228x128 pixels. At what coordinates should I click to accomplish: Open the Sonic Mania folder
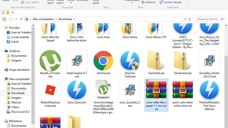(x=130, y=29)
